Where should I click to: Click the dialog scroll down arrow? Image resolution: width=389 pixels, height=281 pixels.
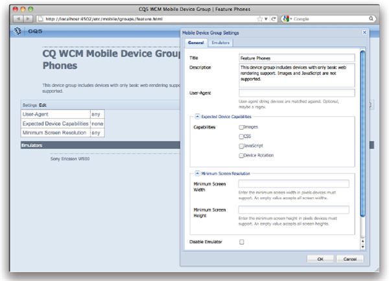click(x=362, y=247)
